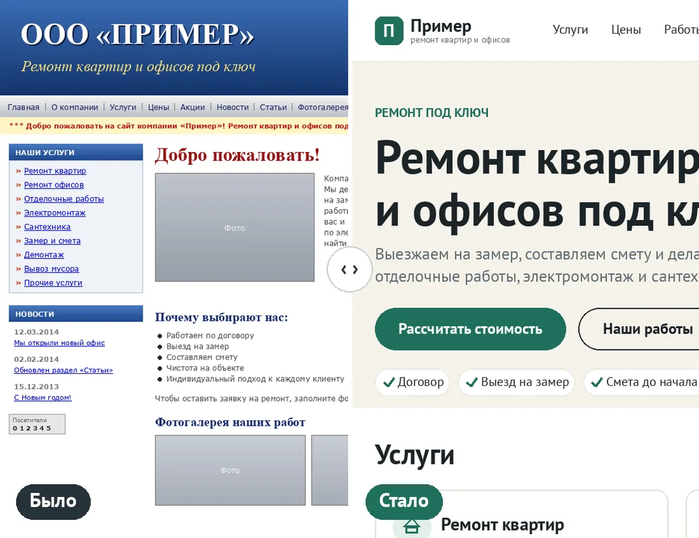The image size is (699, 538).
Task: Click the Пример brand name in header
Action: coord(441,26)
